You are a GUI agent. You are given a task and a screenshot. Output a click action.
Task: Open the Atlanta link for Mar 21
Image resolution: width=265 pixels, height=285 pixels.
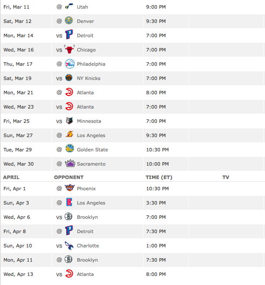pos(85,93)
